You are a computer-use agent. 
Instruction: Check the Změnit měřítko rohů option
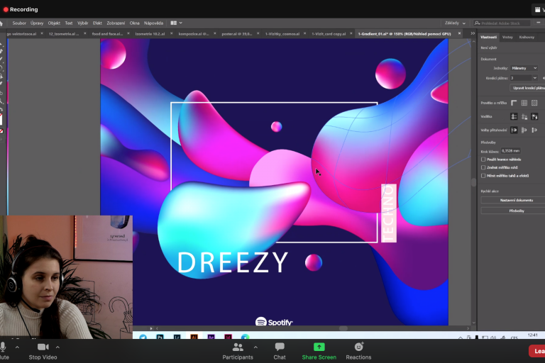[x=483, y=167]
